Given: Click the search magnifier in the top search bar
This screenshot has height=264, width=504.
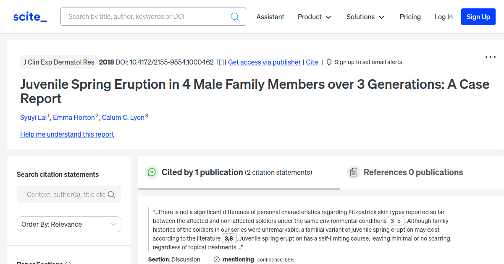Looking at the screenshot, I should coord(235,16).
